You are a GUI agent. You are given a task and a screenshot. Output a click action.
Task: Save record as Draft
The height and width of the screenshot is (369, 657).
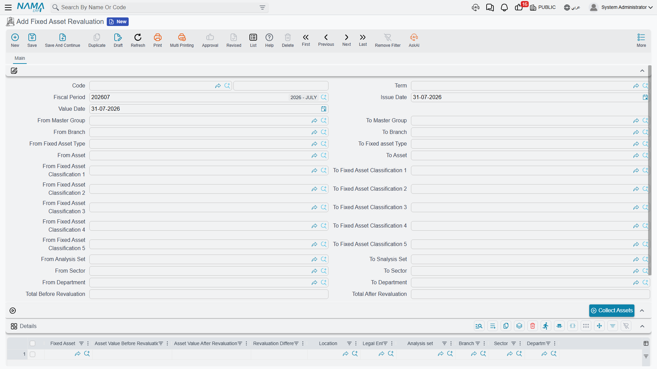[118, 40]
